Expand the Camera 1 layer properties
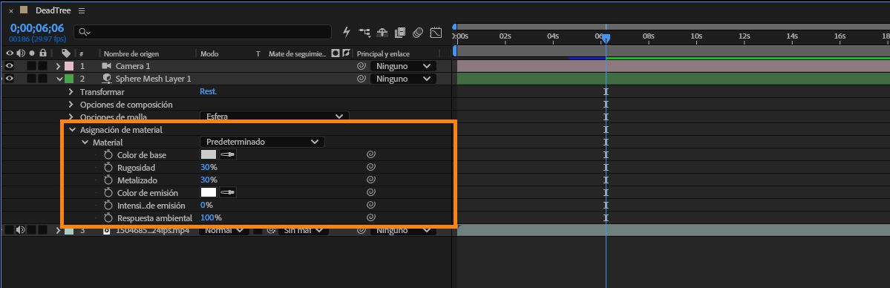 click(x=58, y=66)
